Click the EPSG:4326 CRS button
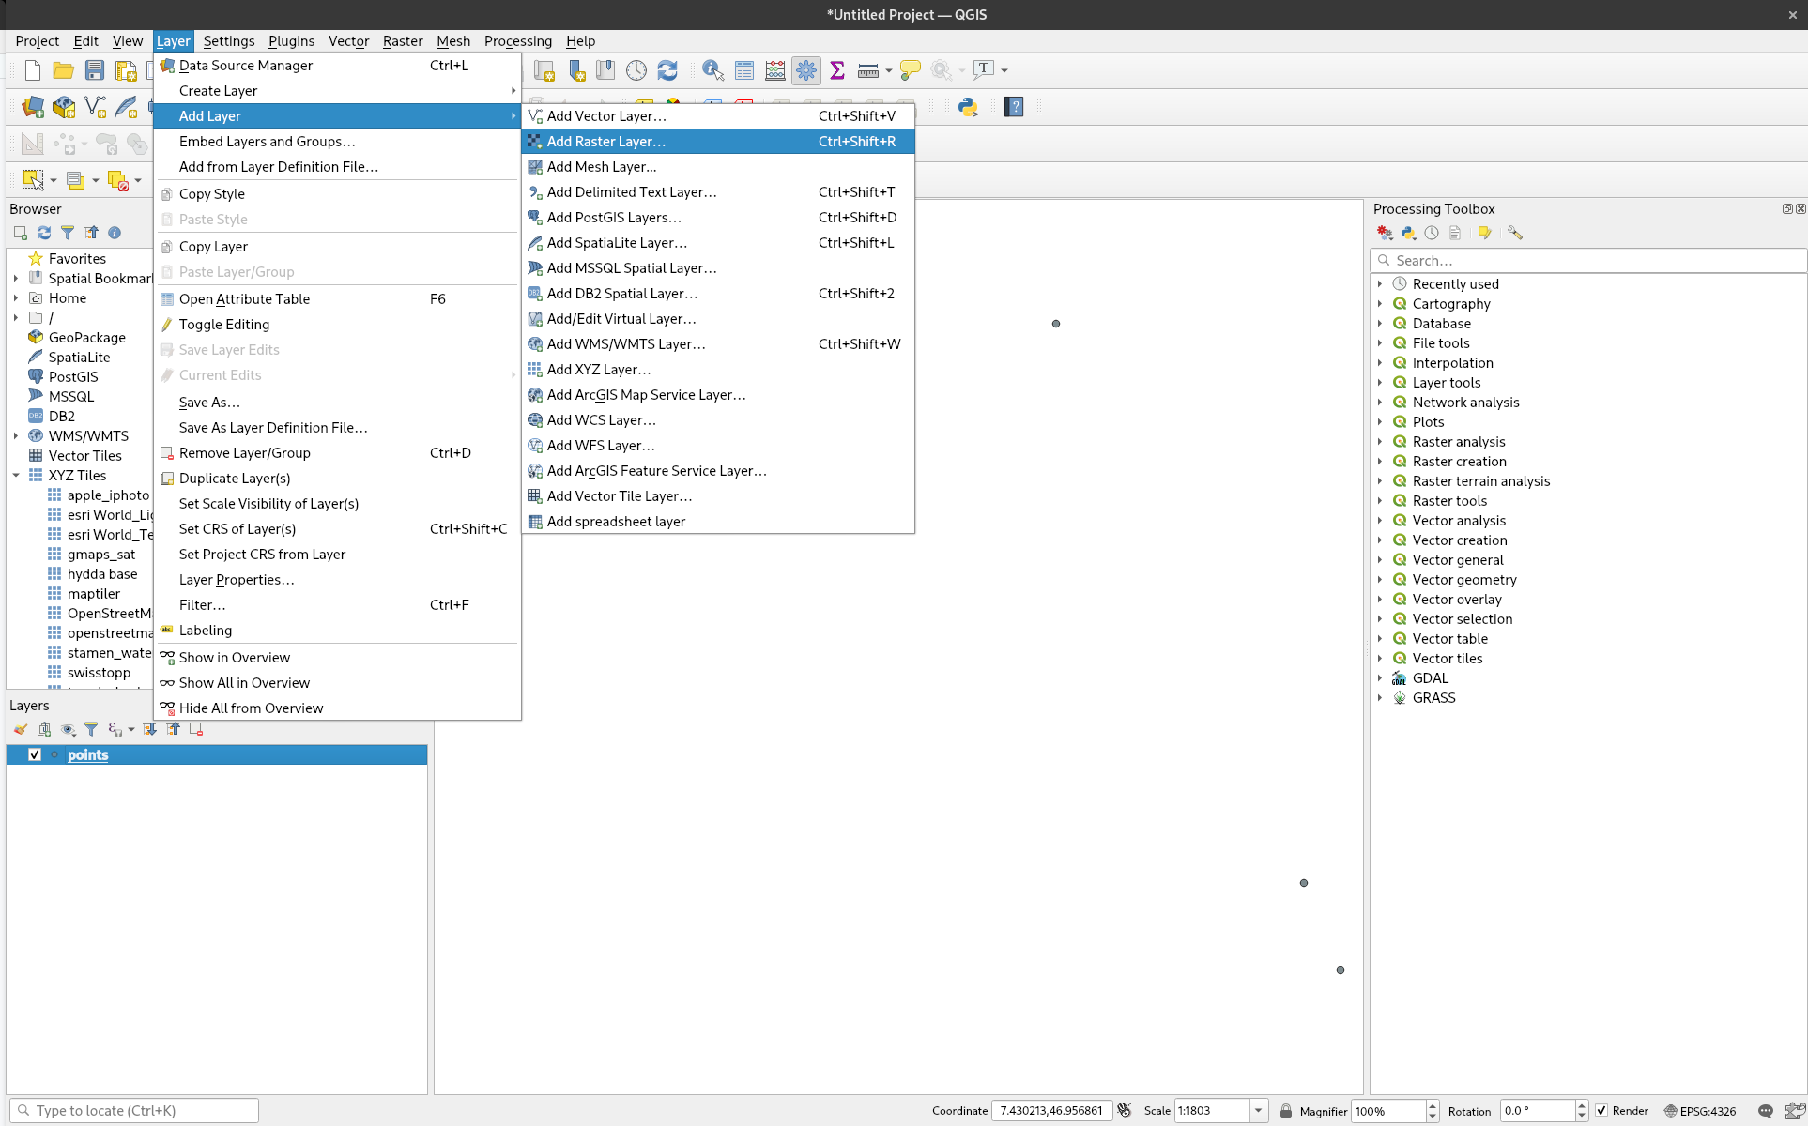 click(1700, 1111)
